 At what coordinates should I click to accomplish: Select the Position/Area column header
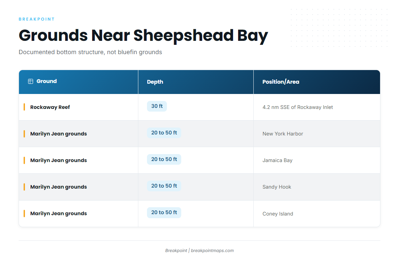(x=317, y=82)
